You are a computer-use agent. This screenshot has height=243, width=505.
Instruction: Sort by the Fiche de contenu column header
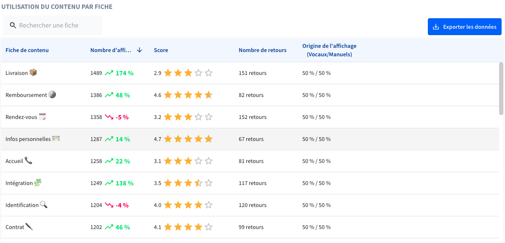pos(27,50)
